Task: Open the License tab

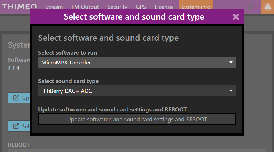Action: coord(163,7)
